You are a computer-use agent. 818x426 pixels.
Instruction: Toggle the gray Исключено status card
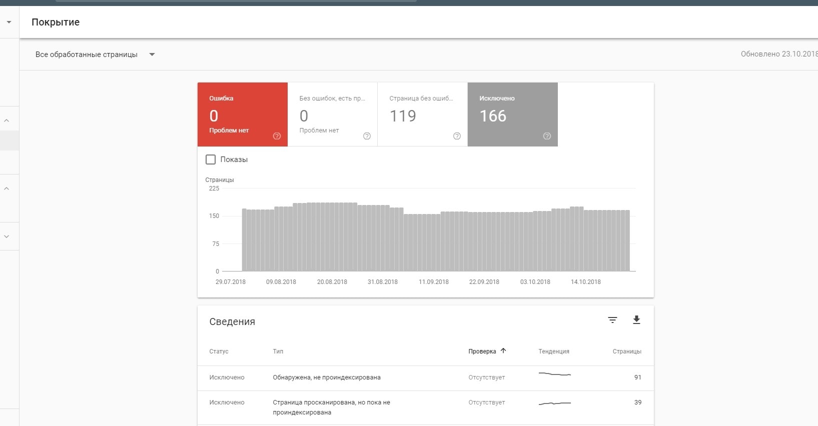tap(512, 114)
